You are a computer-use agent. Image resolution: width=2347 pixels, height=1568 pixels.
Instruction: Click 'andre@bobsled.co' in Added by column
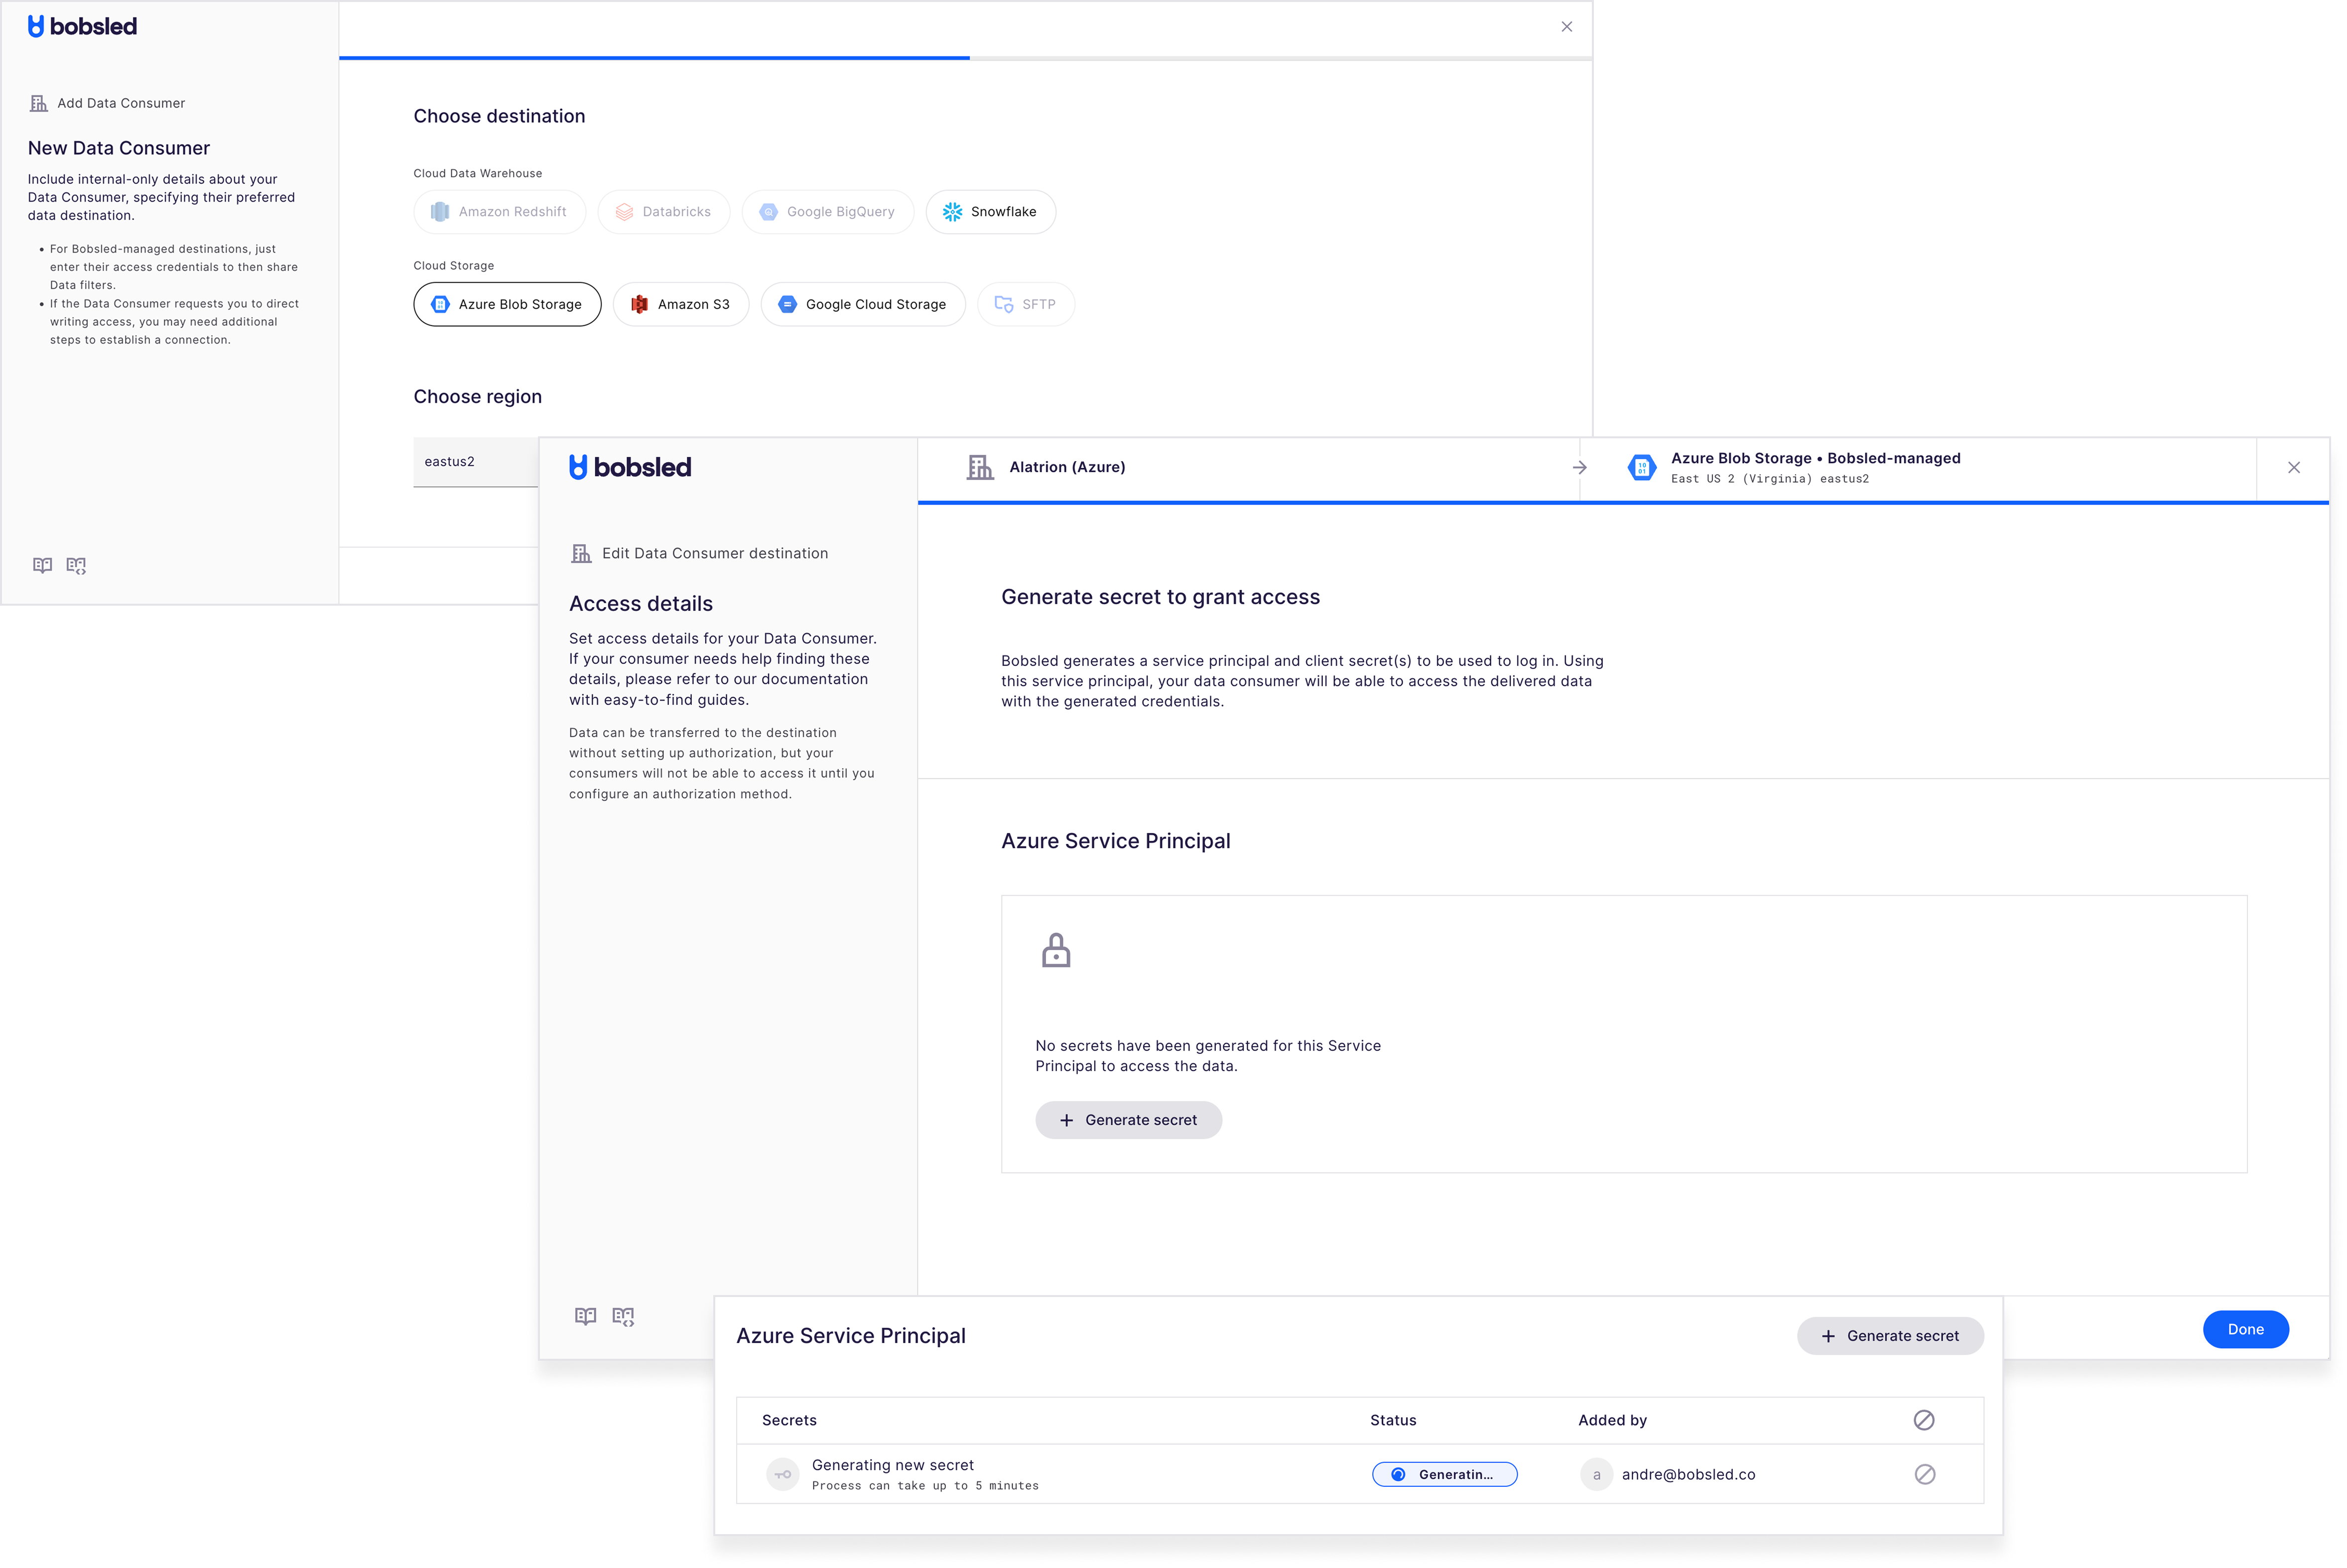pyautogui.click(x=1688, y=1474)
